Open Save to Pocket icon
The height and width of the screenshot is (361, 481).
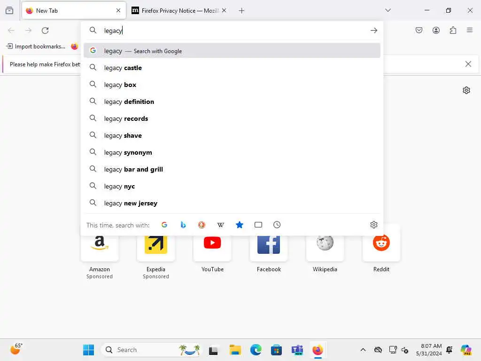tap(419, 30)
